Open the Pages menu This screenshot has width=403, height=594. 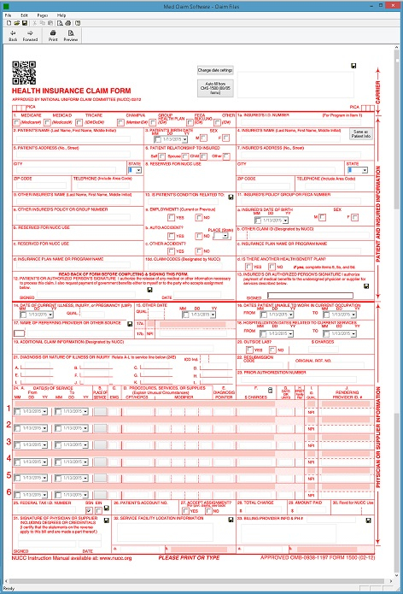coord(43,15)
